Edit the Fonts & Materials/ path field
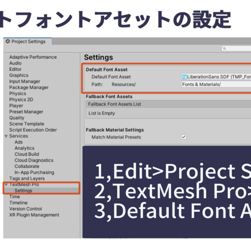 point(216,84)
